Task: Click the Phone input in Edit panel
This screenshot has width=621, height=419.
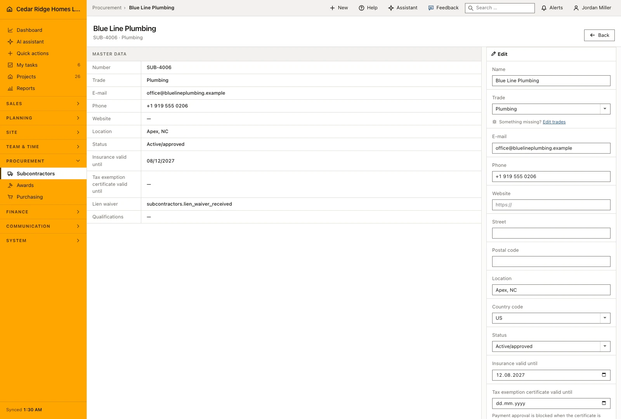Action: (551, 177)
